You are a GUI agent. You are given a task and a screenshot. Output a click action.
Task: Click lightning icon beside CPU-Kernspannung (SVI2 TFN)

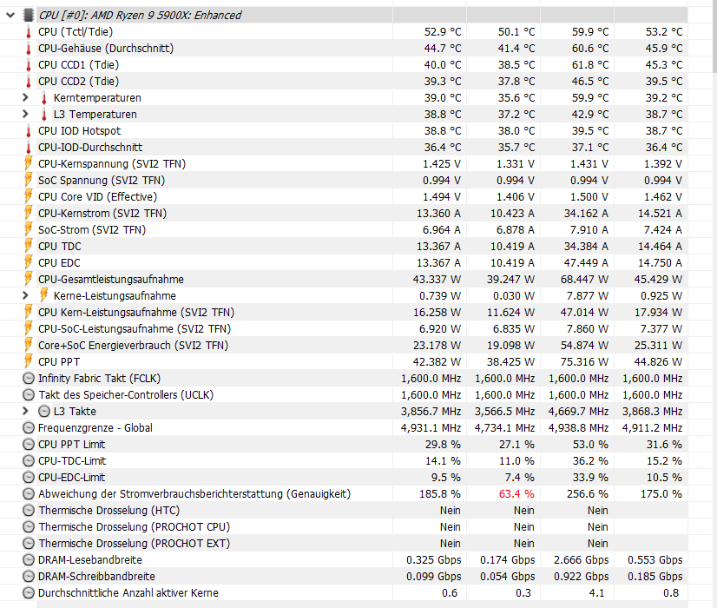pyautogui.click(x=29, y=163)
